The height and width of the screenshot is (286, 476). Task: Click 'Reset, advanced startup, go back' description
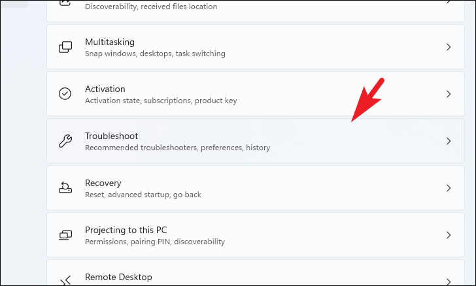tap(143, 195)
